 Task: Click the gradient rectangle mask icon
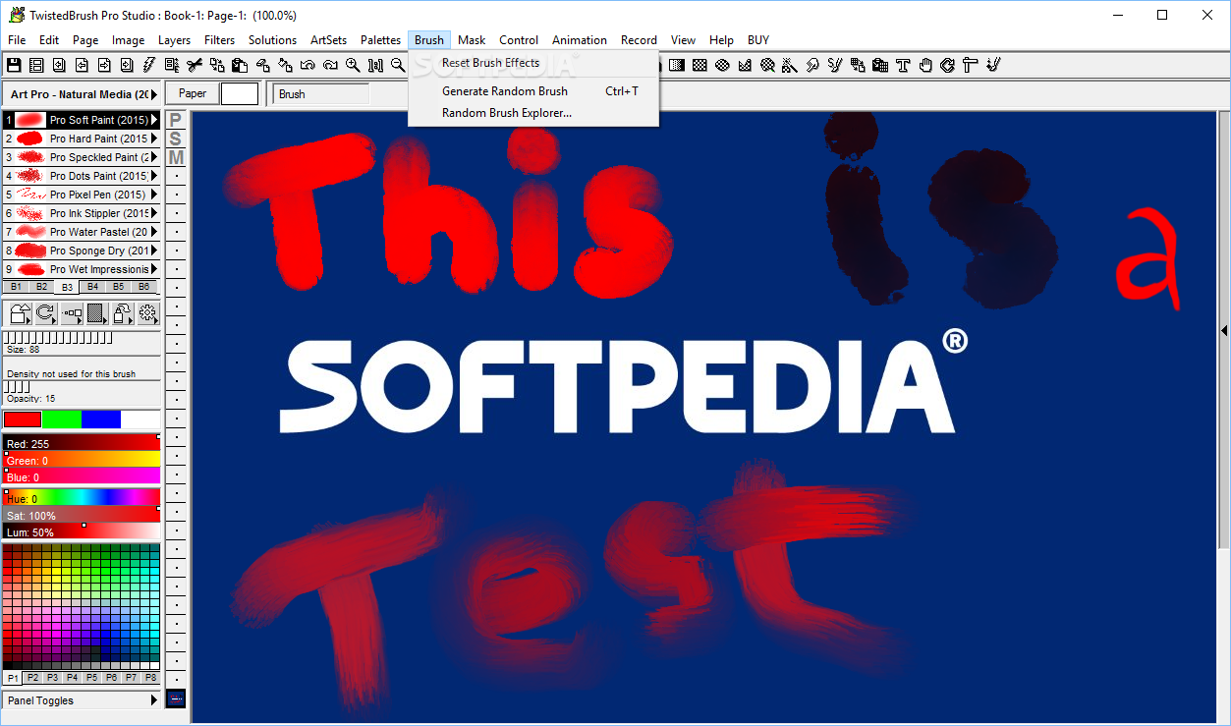[x=677, y=65]
